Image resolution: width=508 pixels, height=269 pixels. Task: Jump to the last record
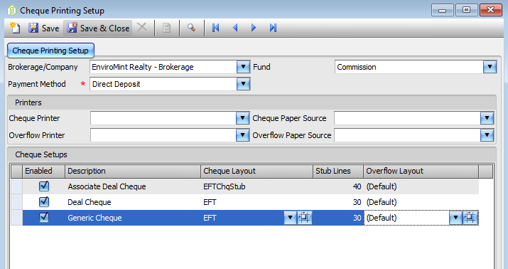[273, 28]
